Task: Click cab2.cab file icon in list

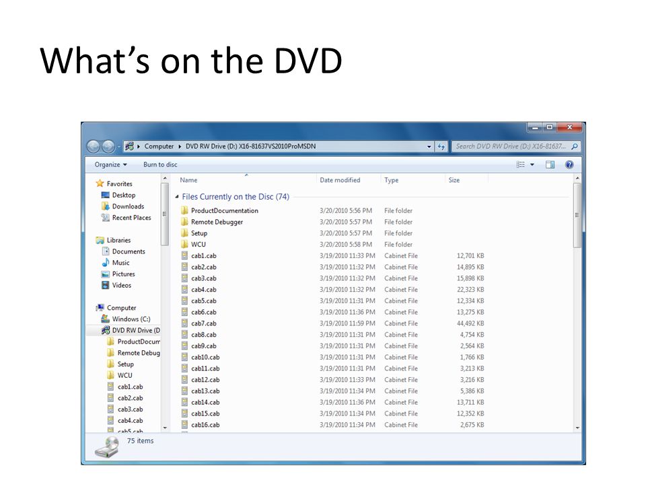Action: [184, 267]
